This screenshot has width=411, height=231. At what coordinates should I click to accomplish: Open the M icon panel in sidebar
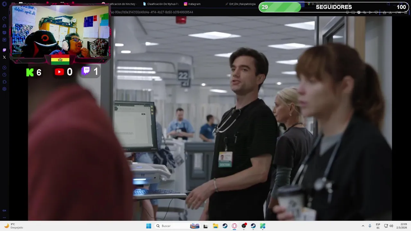coord(4,39)
